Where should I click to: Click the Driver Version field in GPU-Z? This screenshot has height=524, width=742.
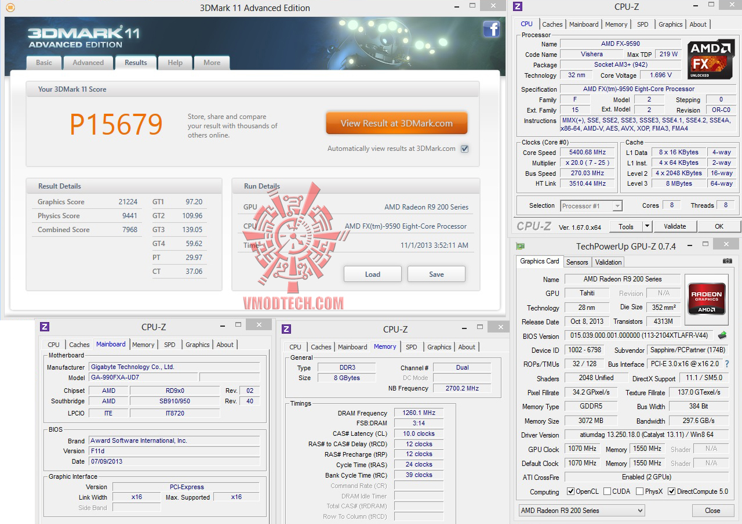(x=647, y=435)
